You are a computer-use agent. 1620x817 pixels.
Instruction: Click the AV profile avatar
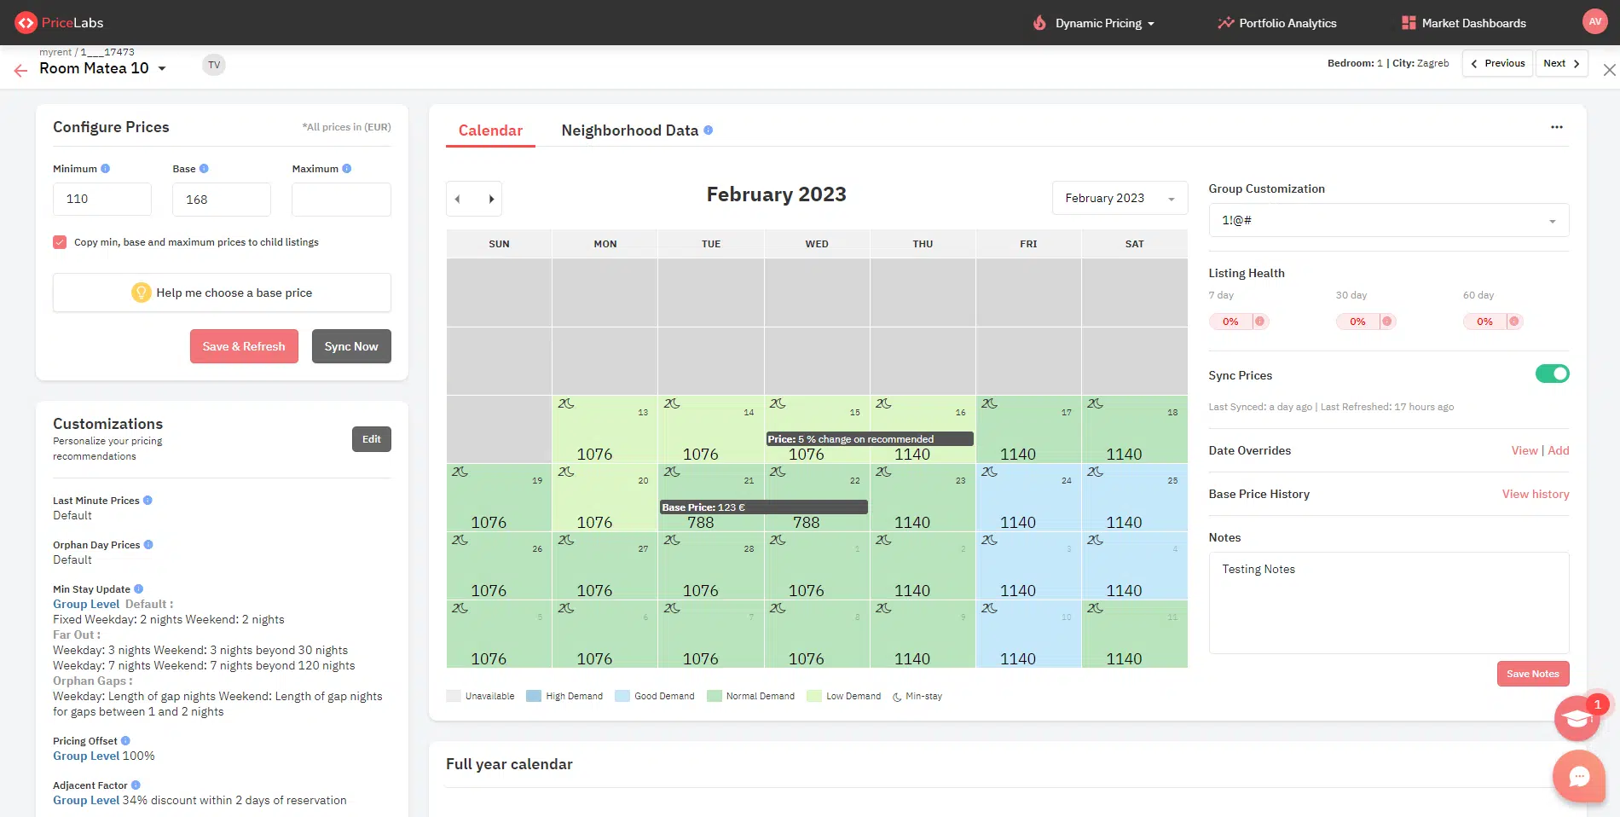click(x=1594, y=21)
